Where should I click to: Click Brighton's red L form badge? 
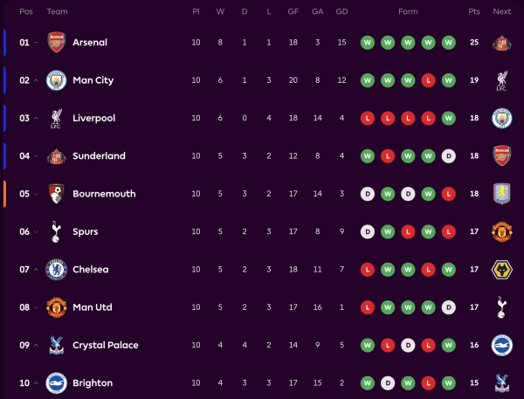428,383
